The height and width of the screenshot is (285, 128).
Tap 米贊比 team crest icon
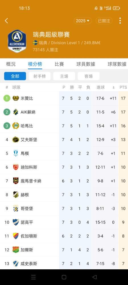[16, 98]
